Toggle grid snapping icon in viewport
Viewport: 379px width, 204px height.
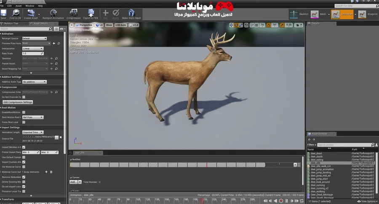pyautogui.click(x=257, y=25)
